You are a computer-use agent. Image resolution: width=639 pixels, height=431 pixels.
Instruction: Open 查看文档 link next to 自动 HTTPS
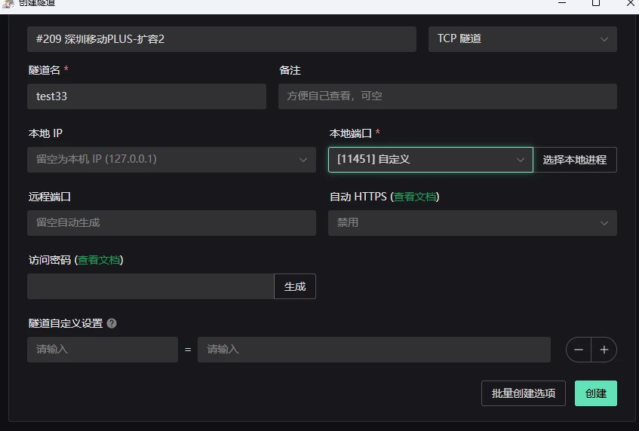(x=415, y=197)
